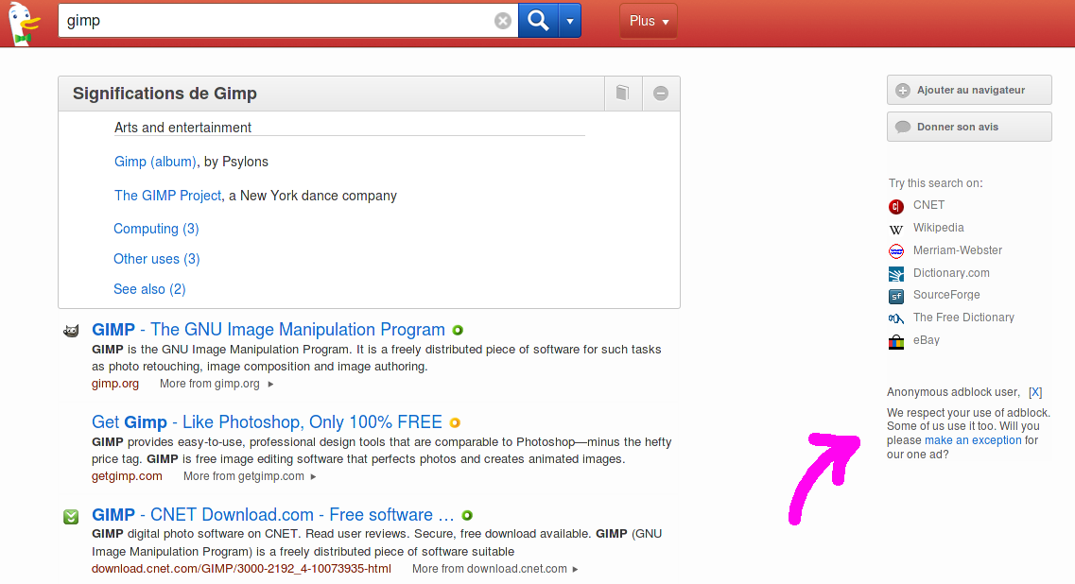This screenshot has width=1075, height=584.
Task: Try this search on eBay
Action: point(927,340)
